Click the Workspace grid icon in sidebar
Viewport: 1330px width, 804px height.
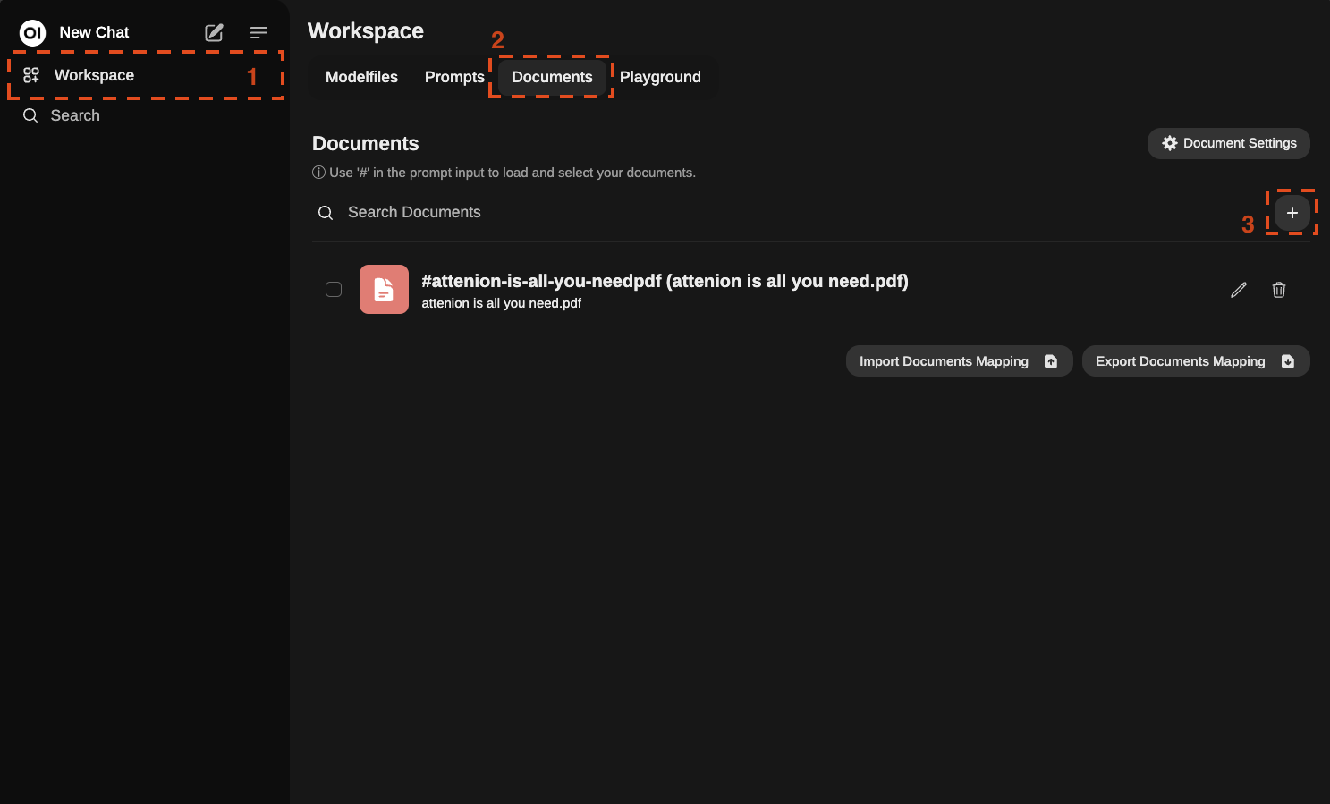(x=31, y=75)
